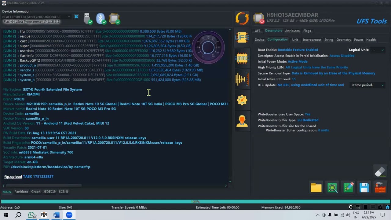Switch to the Descriptors tab
Image resolution: width=391 pixels, height=220 pixels.
pos(274,31)
